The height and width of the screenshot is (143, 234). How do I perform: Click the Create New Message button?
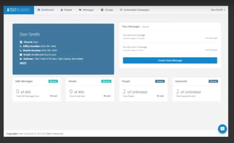click(170, 61)
